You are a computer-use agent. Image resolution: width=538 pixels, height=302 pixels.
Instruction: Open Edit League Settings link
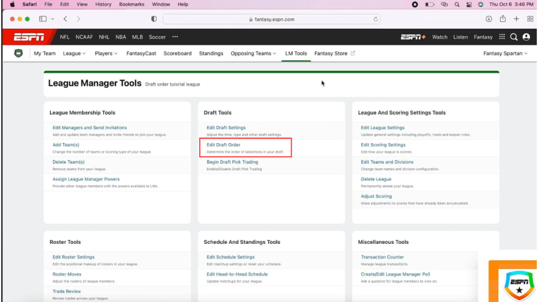coord(382,128)
